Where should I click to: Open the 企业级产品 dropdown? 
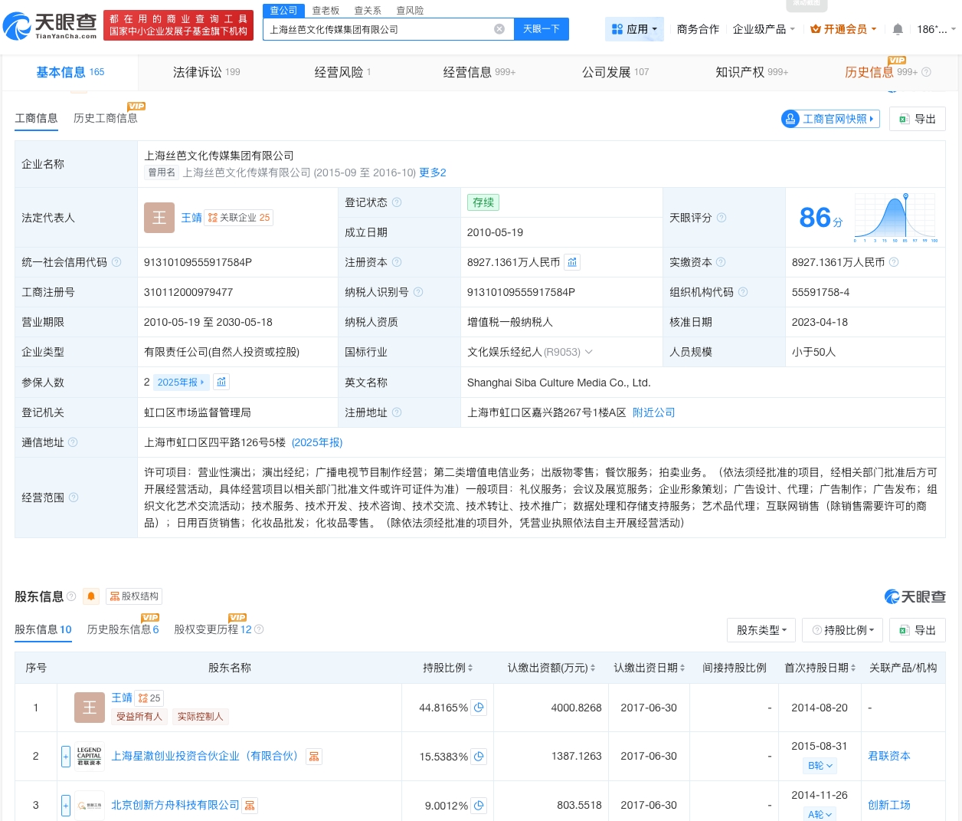[x=764, y=29]
